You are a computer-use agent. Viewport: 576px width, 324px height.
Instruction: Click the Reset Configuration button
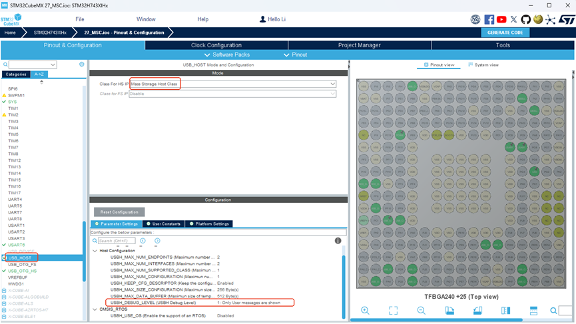point(119,212)
